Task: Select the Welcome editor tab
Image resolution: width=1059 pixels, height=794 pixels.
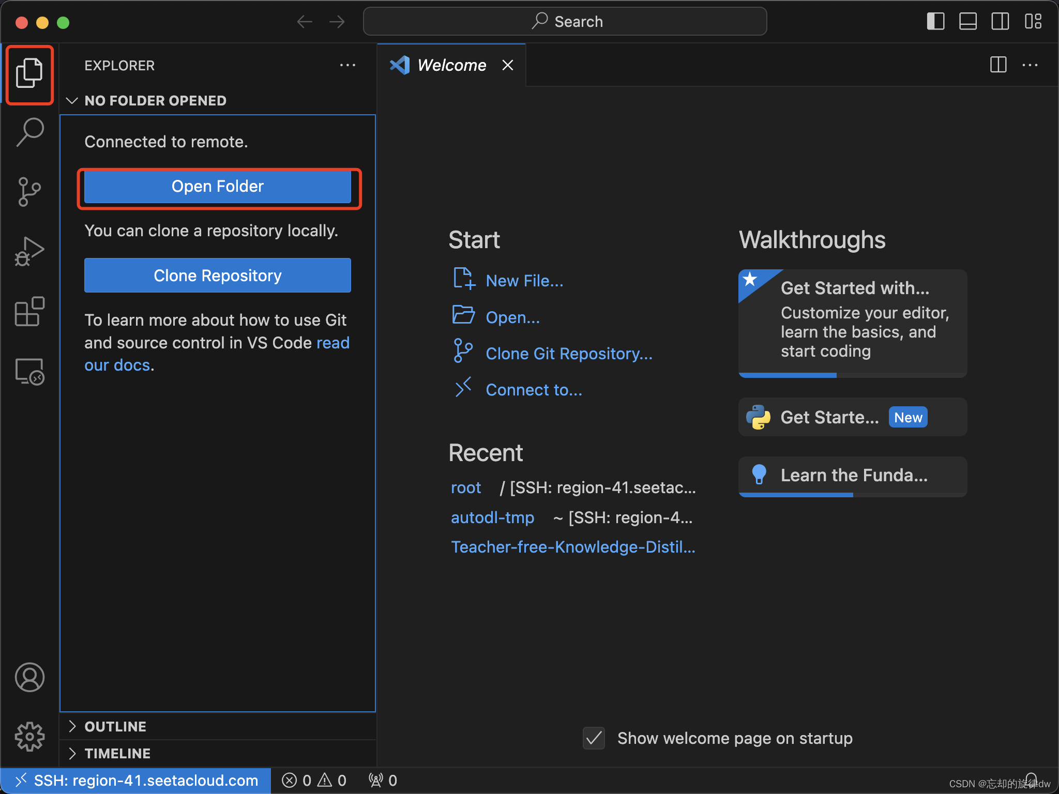Action: (x=451, y=65)
